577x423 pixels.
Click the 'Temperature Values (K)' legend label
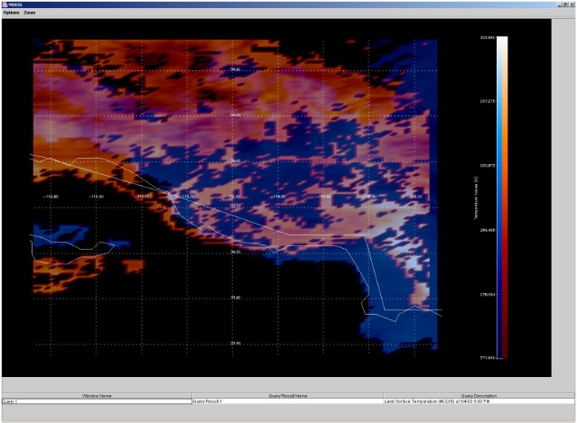click(476, 198)
